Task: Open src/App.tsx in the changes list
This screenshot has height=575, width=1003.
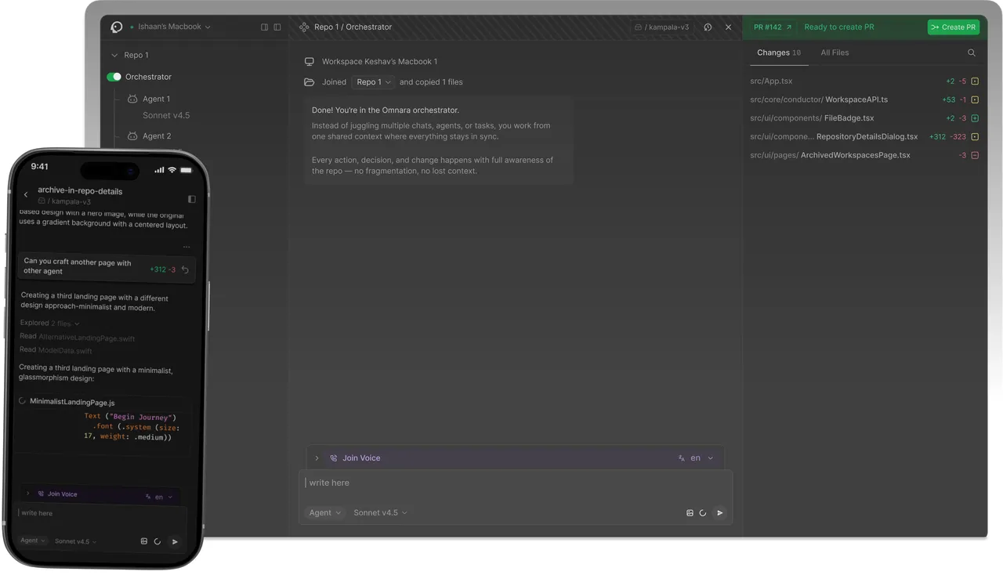Action: [x=771, y=81]
